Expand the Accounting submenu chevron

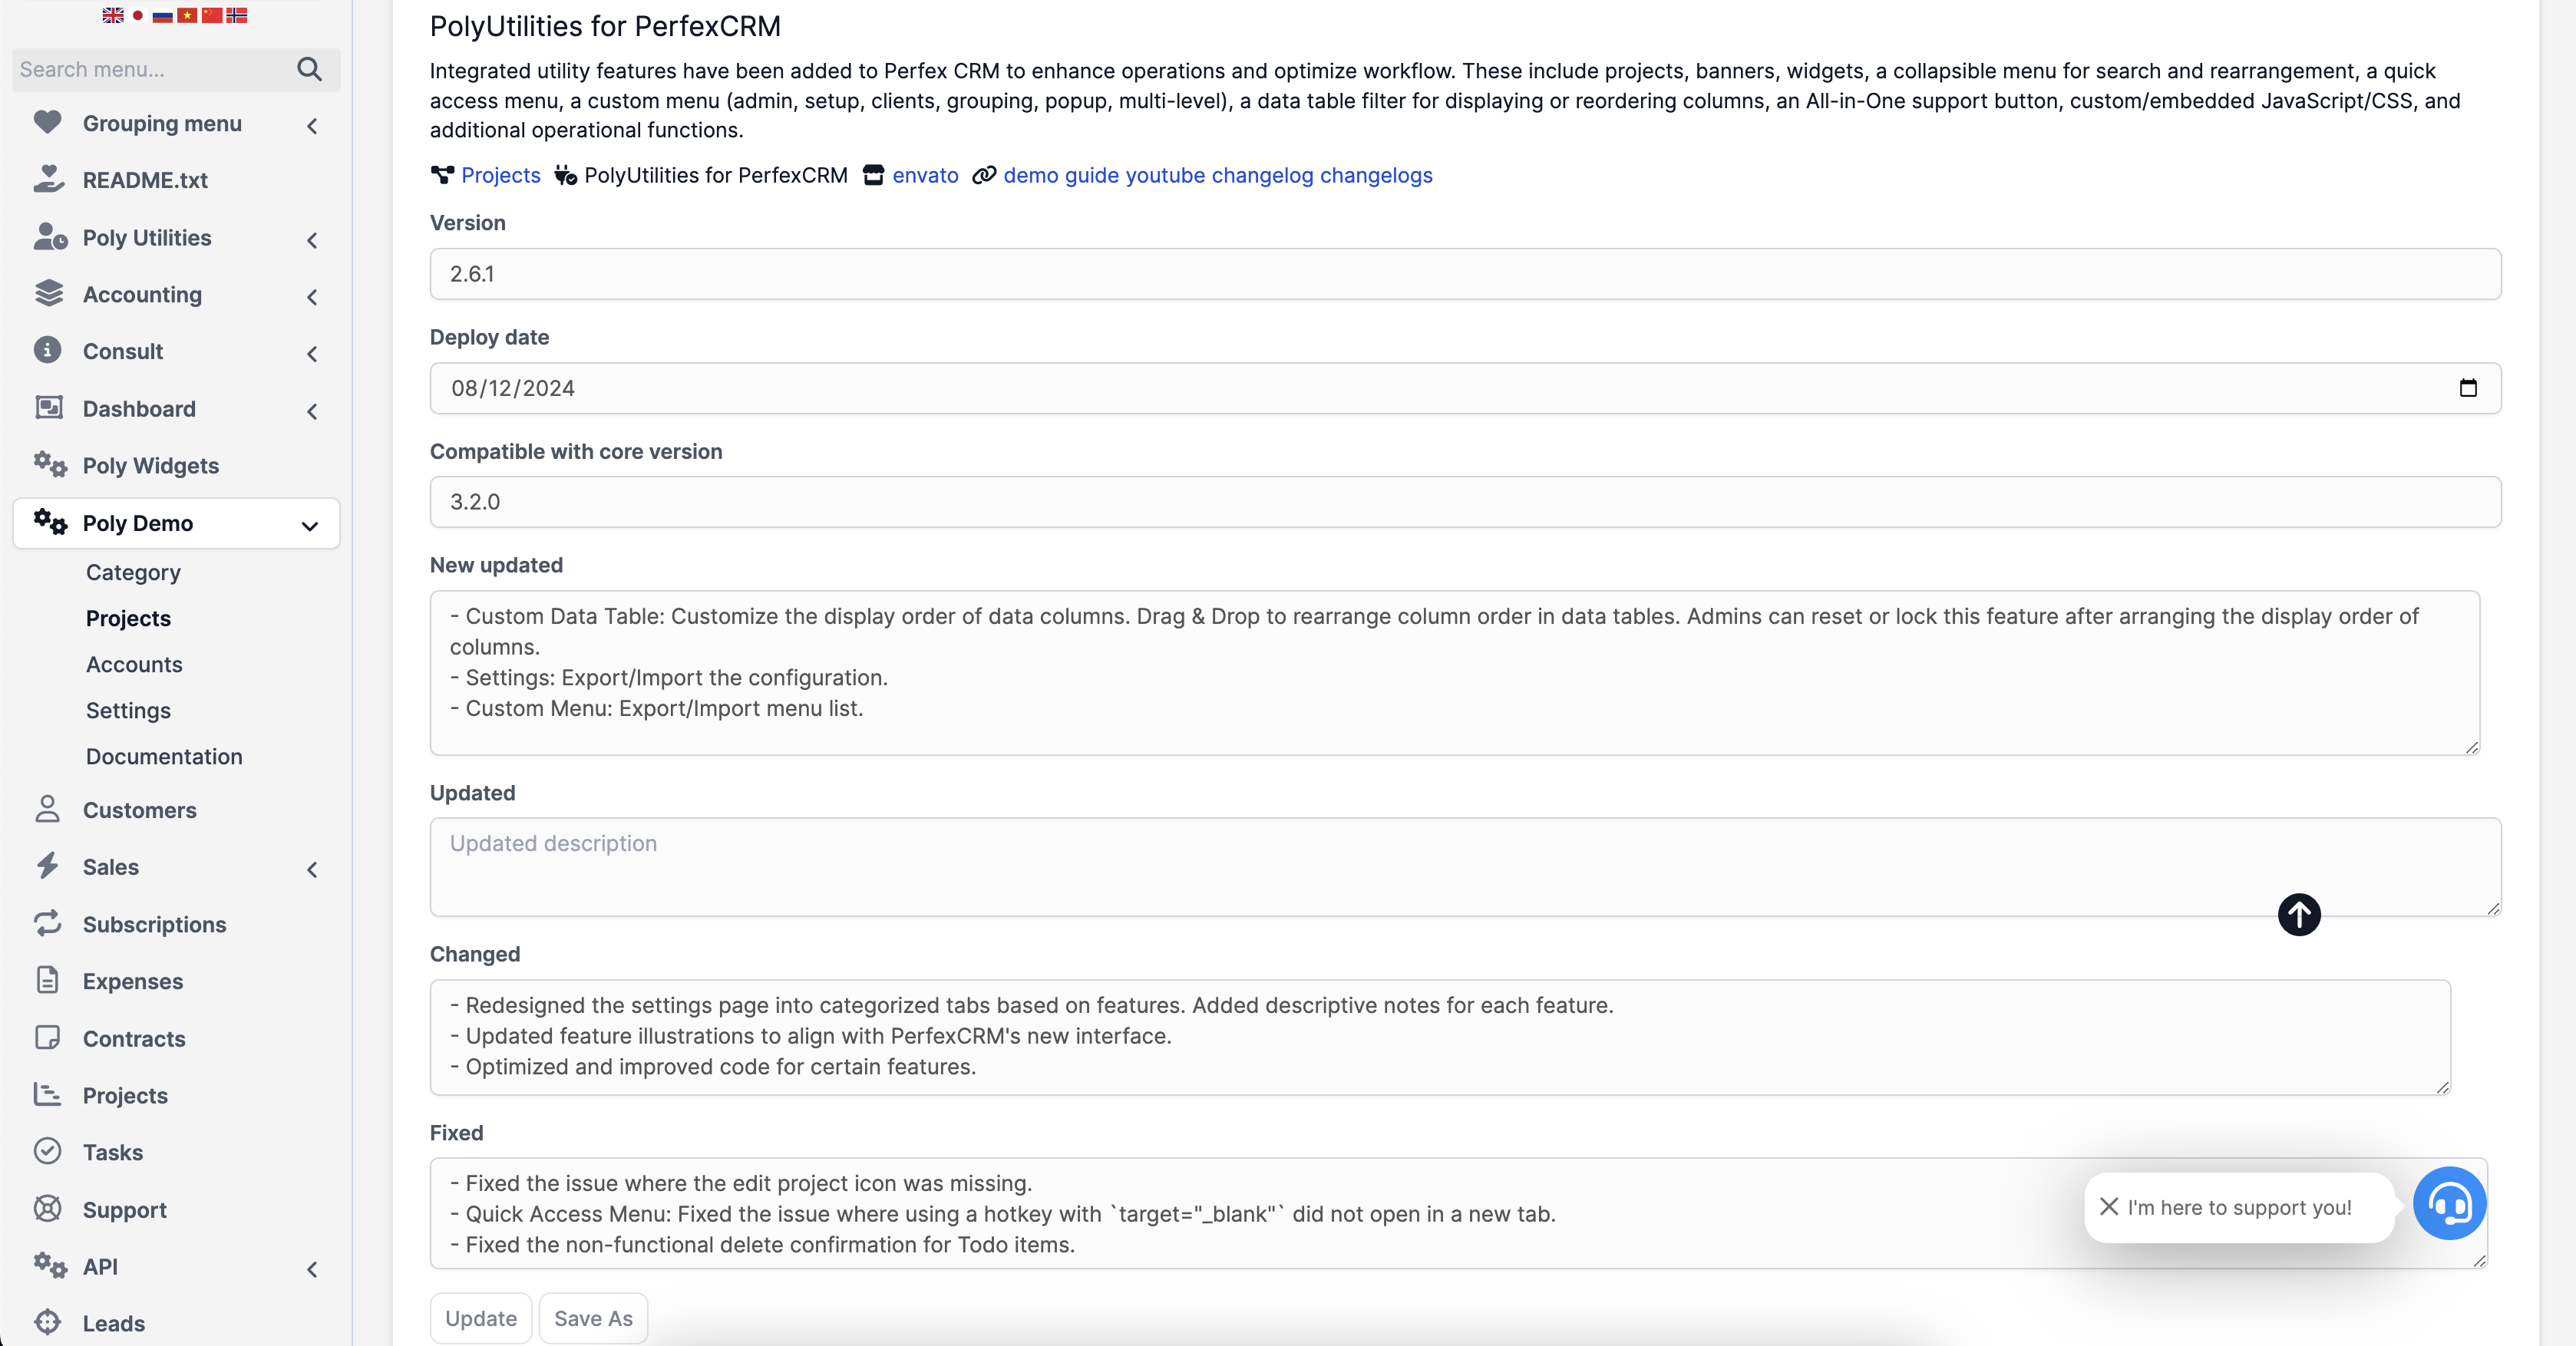[312, 297]
